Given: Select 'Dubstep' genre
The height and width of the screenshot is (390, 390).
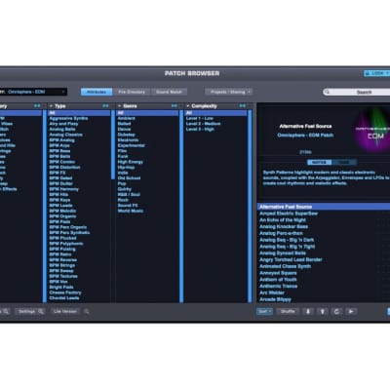Looking at the screenshot, I should [x=126, y=135].
